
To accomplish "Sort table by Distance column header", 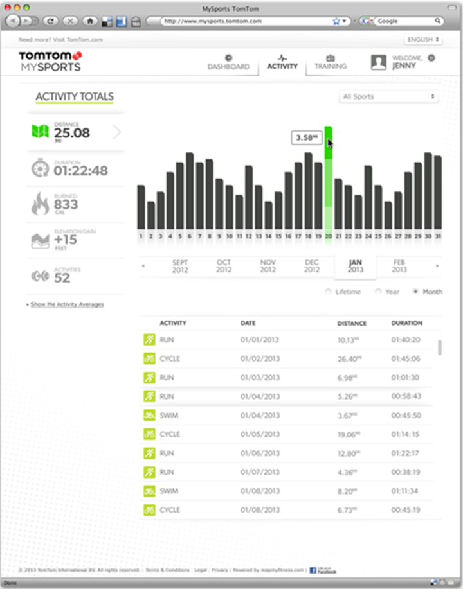I will pyautogui.click(x=352, y=323).
